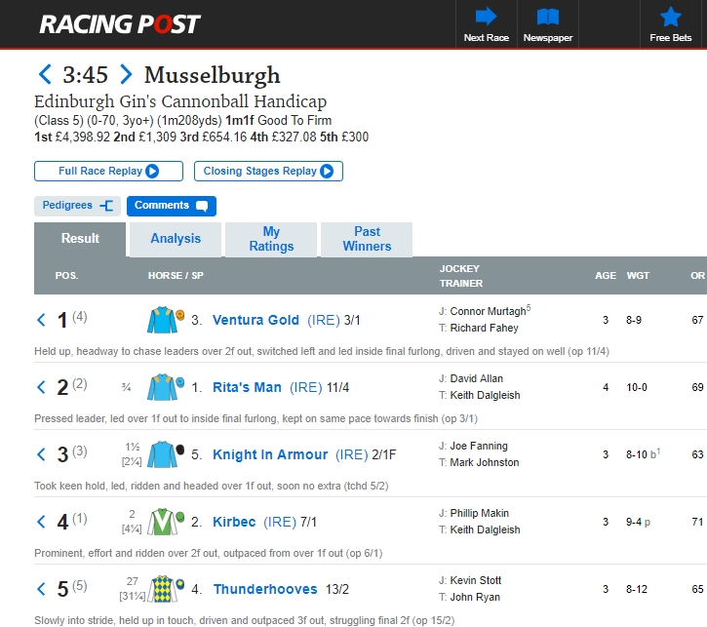The width and height of the screenshot is (707, 627).
Task: Switch to the Analysis tab
Action: (176, 239)
